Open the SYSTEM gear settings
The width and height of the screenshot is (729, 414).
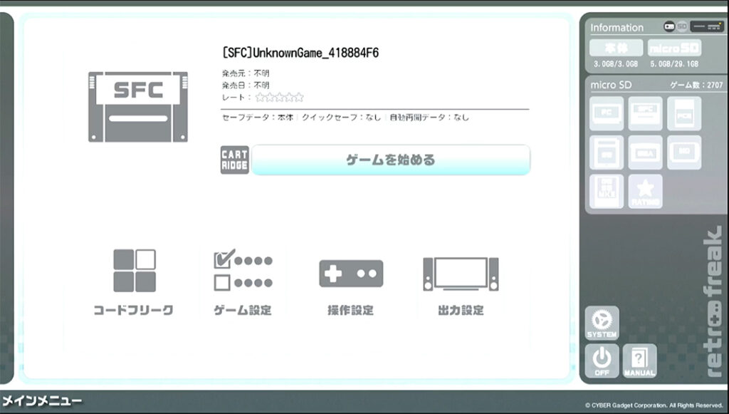602,323
